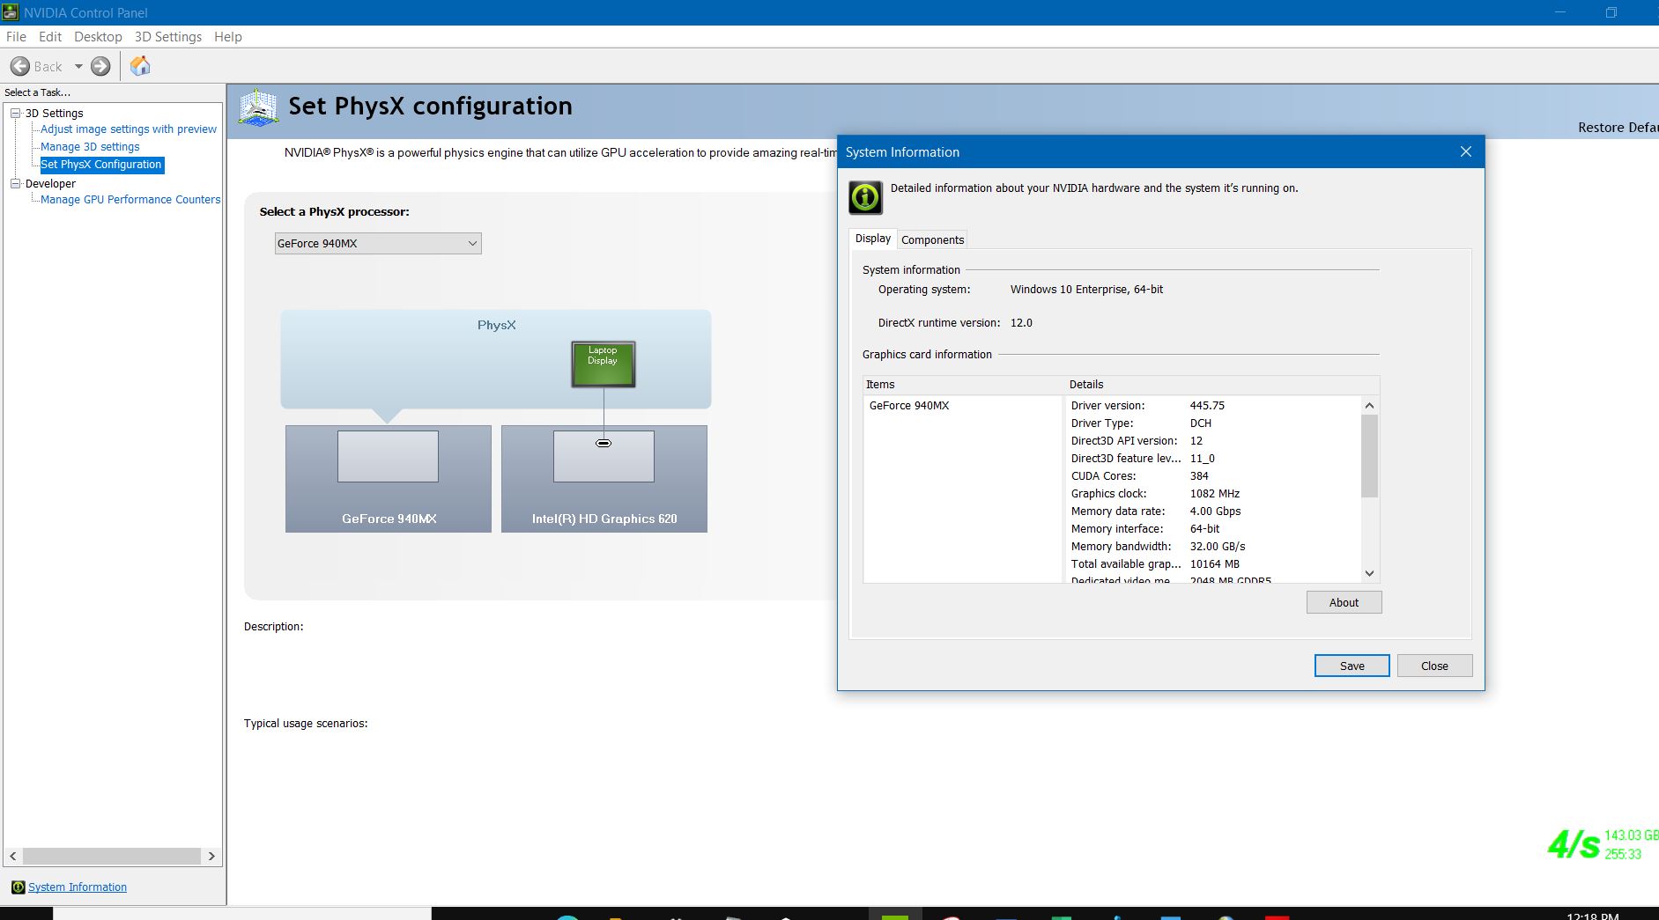Image resolution: width=1659 pixels, height=920 pixels.
Task: Click the Driver version value 445.75
Action: [1207, 406]
